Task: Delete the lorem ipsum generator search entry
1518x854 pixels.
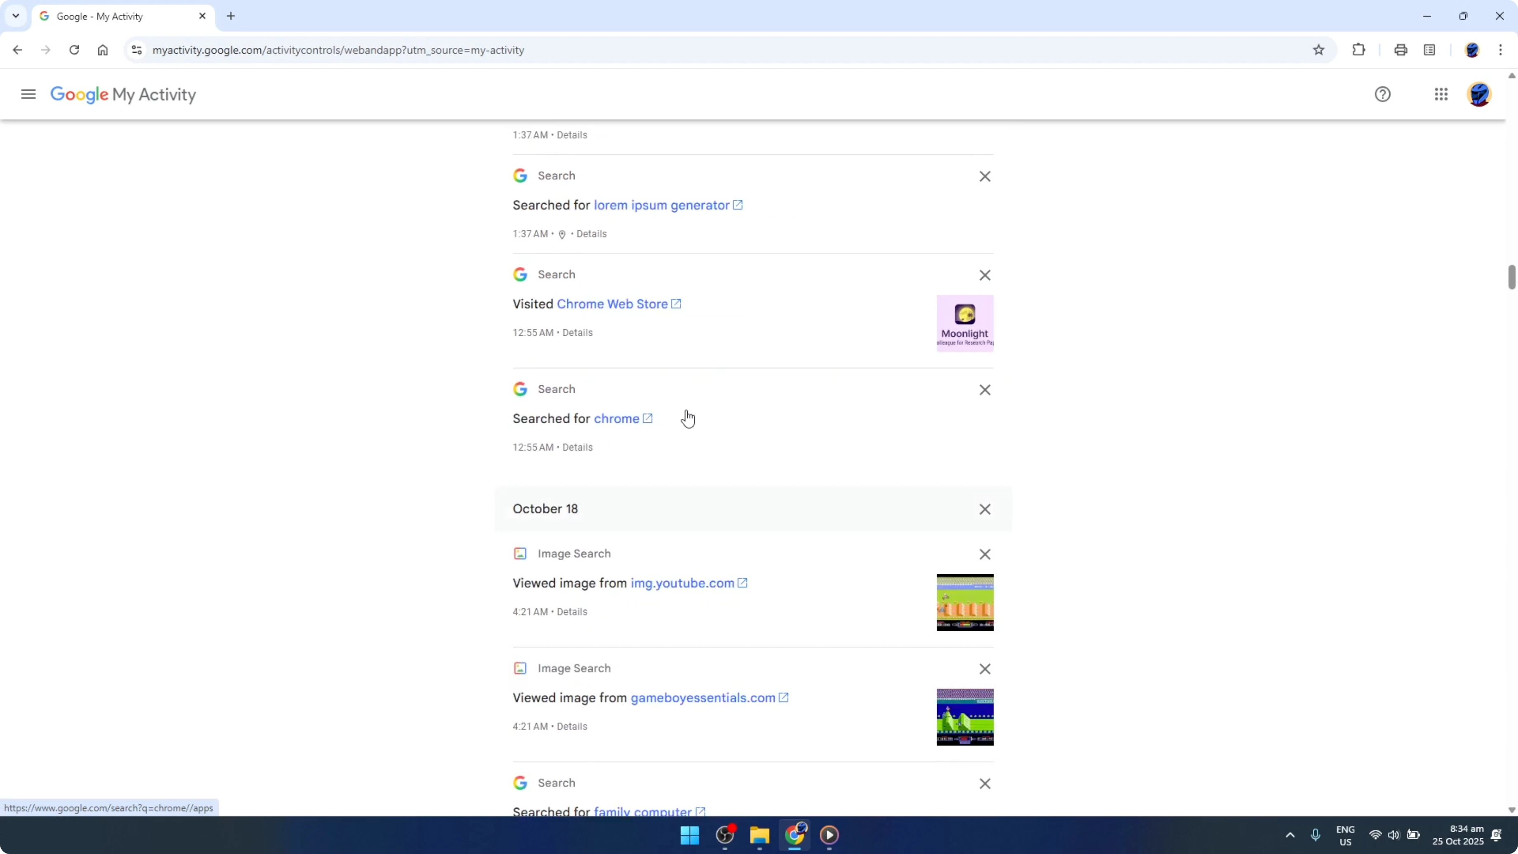Action: pos(985,176)
